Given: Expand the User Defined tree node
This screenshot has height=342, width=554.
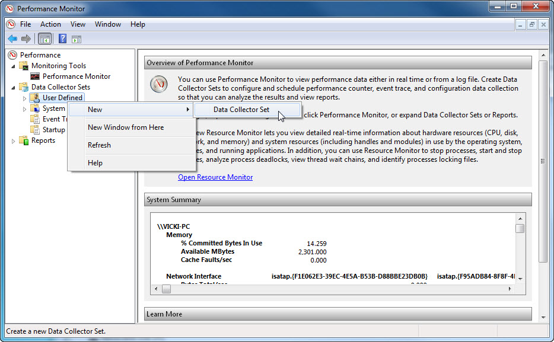Looking at the screenshot, I should 24,98.
